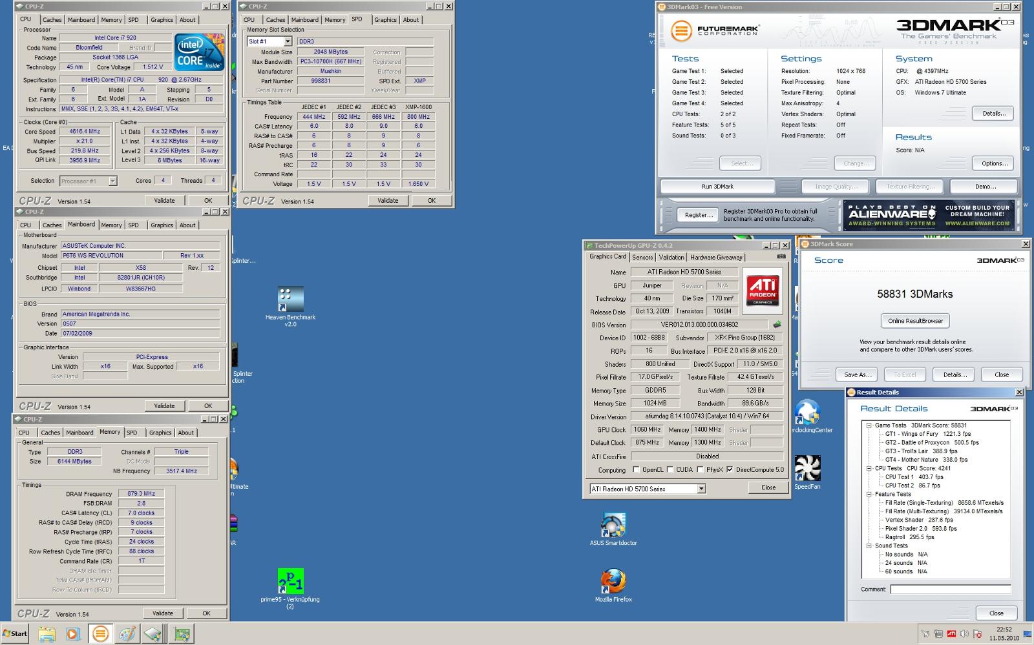Click OK in the Memory CPU-Z window
The image size is (1034, 645).
(206, 613)
